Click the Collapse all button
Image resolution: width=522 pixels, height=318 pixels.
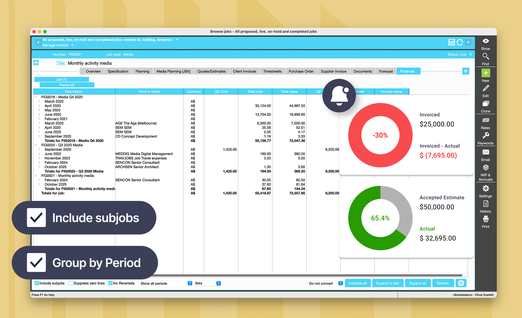357,283
